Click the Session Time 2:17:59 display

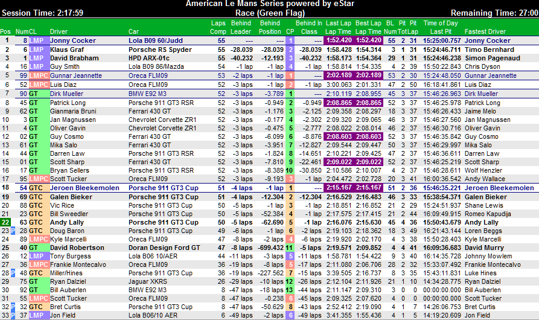[x=42, y=13]
